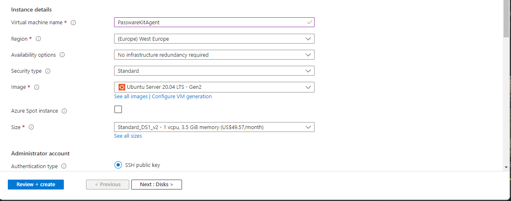Image resolution: width=511 pixels, height=201 pixels.
Task: Open the Availability options dropdown
Action: point(214,55)
